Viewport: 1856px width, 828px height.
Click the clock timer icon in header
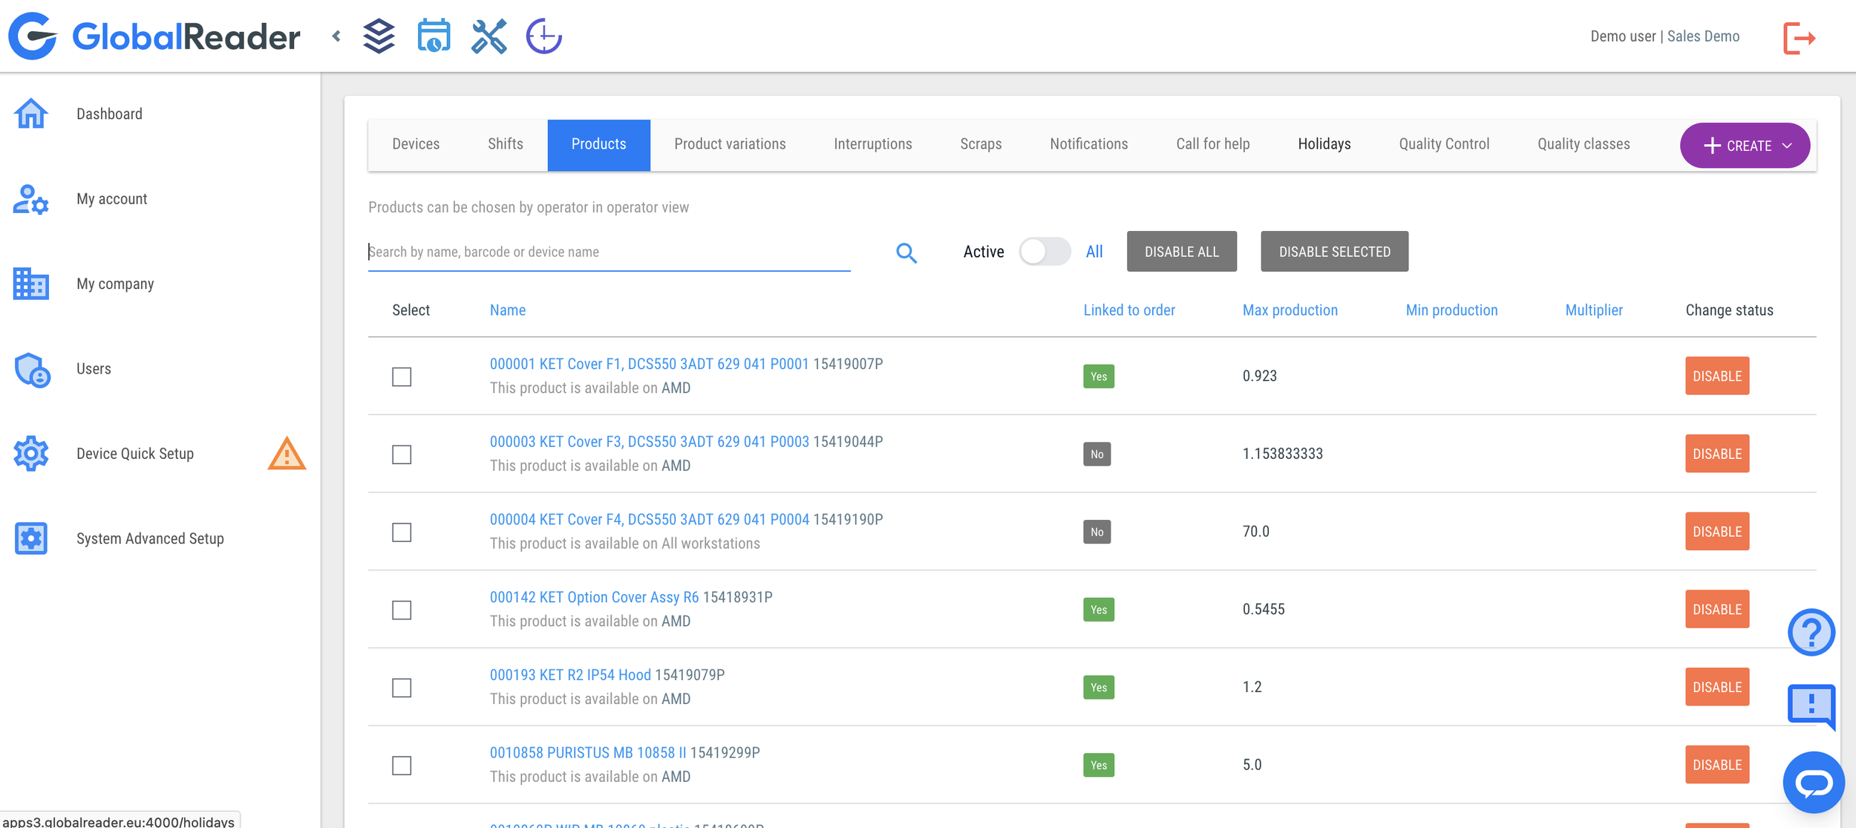[x=543, y=36]
